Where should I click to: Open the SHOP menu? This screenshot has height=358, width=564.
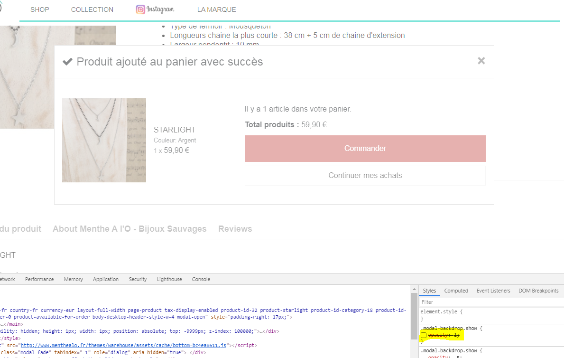point(39,9)
